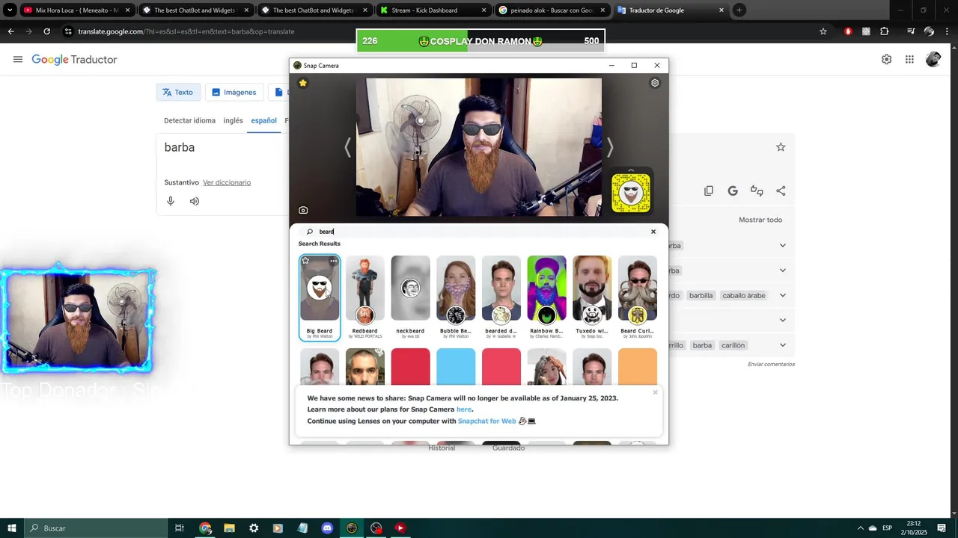This screenshot has height=538, width=958.
Task: Click the "Ver diccionario" link
Action: click(227, 182)
